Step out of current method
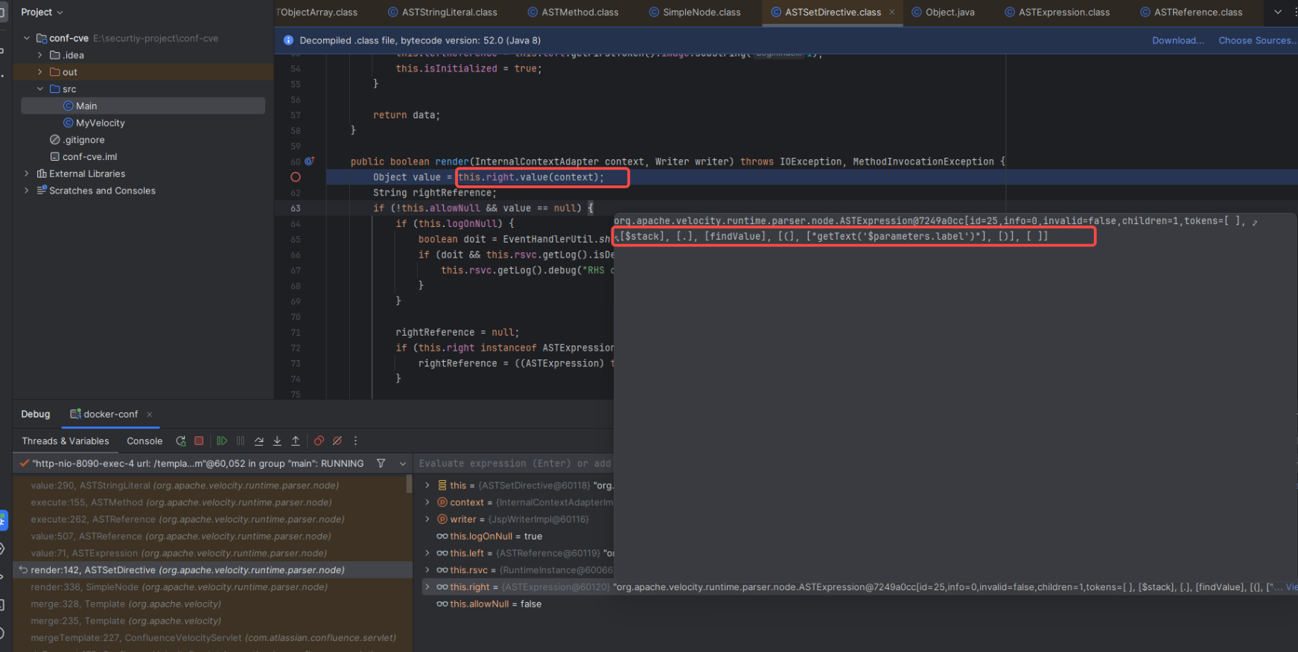Image resolution: width=1298 pixels, height=652 pixels. [x=296, y=441]
